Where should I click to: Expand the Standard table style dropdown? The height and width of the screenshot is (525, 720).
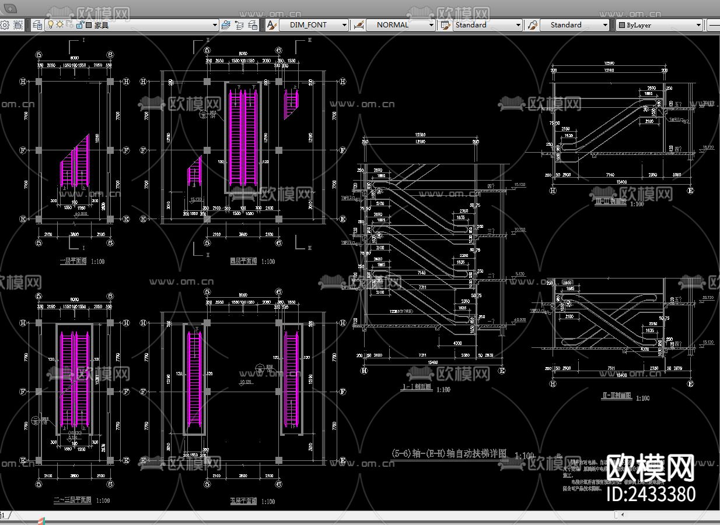pos(518,25)
